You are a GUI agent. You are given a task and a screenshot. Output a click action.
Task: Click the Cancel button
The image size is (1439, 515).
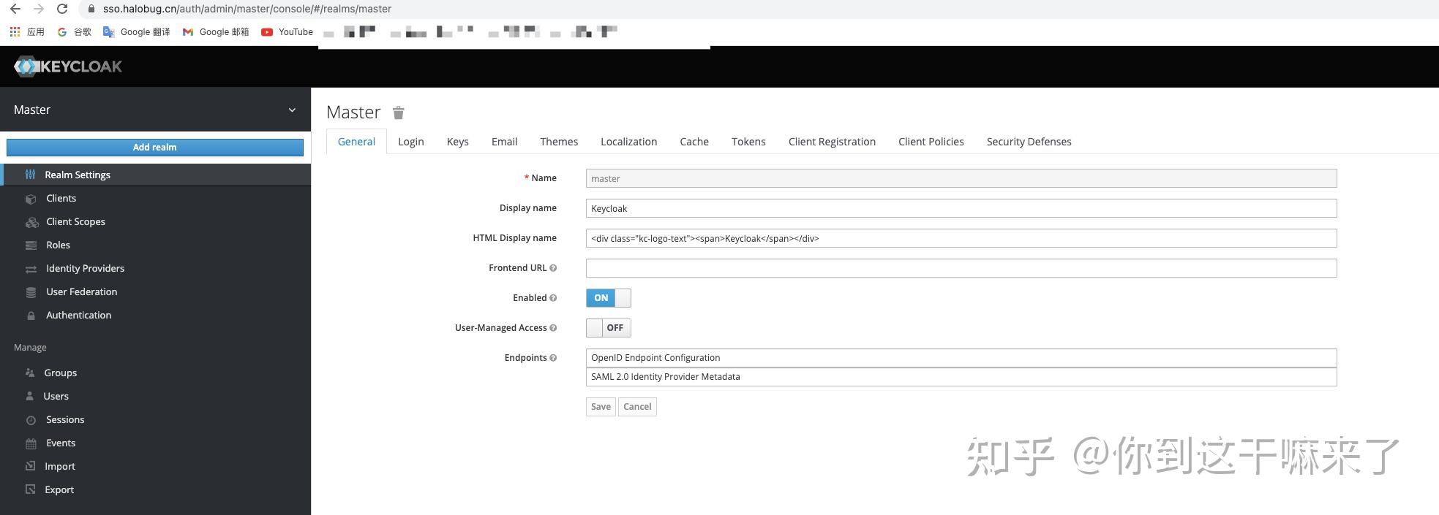(x=637, y=407)
